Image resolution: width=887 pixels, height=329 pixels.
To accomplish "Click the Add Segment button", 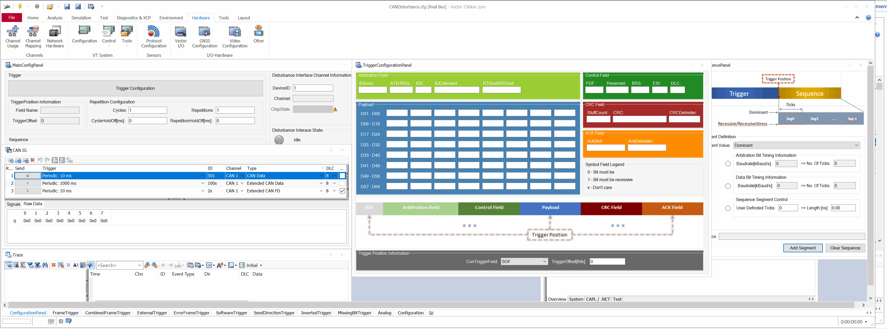I will (x=802, y=248).
